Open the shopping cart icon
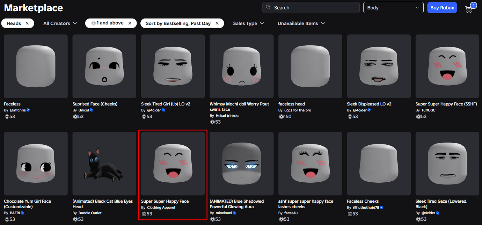 point(469,9)
